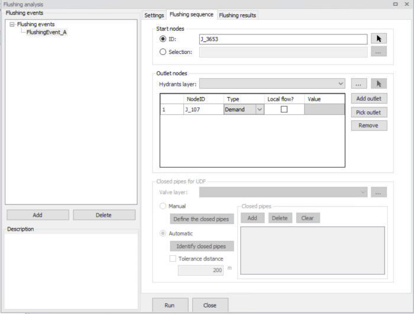Click the closed pipes list box
The width and height of the screenshot is (414, 314).
(x=313, y=251)
